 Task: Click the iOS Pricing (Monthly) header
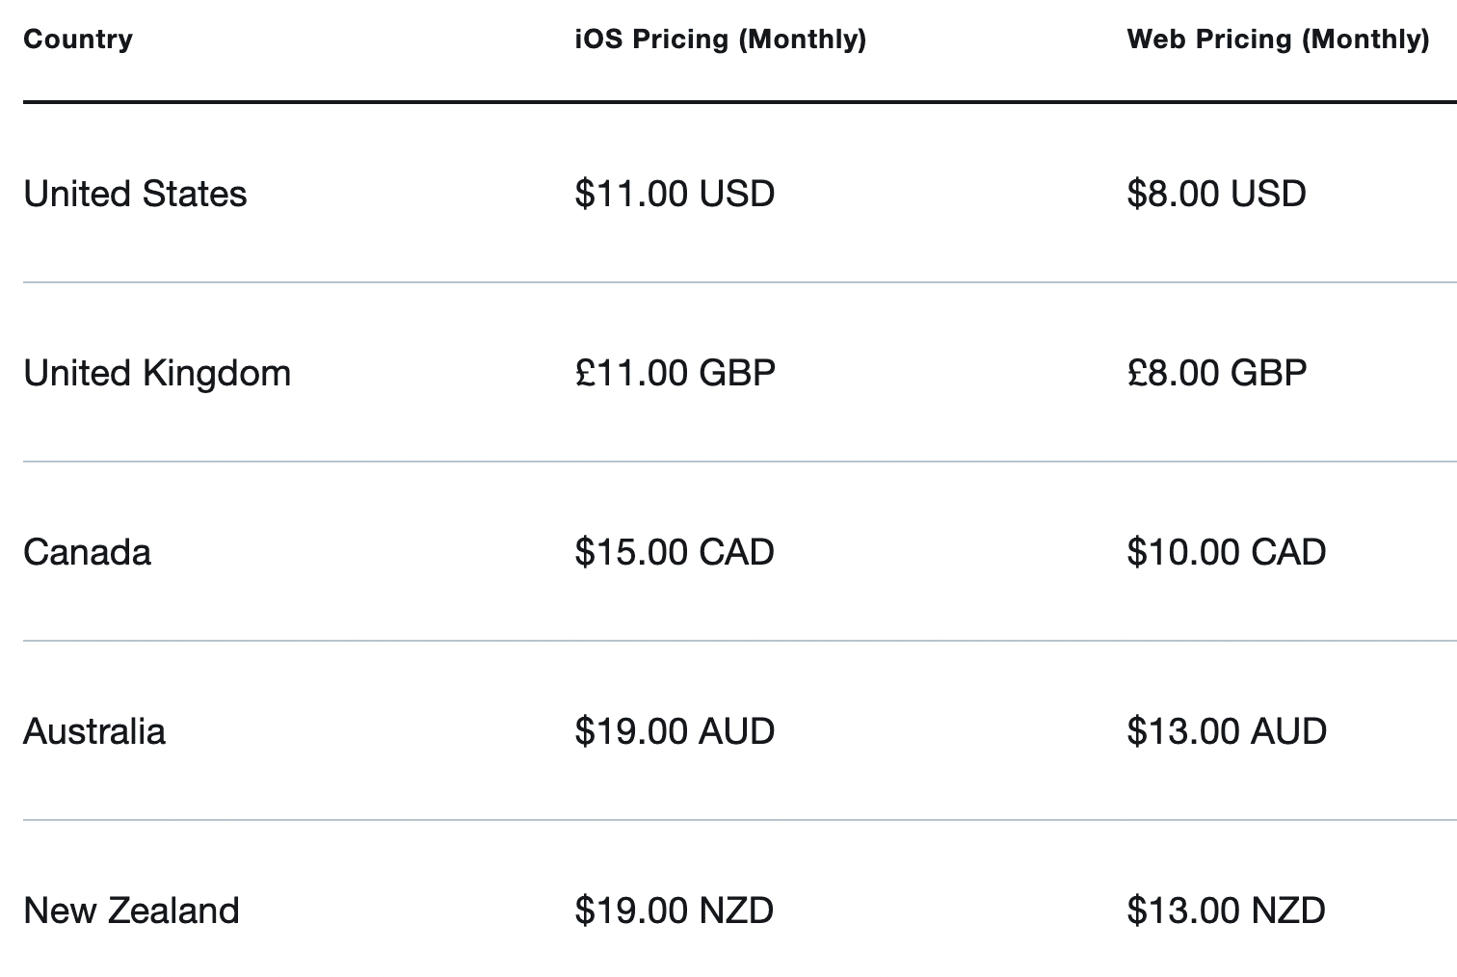[x=721, y=40]
